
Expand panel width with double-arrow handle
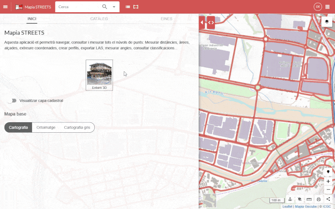point(211,22)
